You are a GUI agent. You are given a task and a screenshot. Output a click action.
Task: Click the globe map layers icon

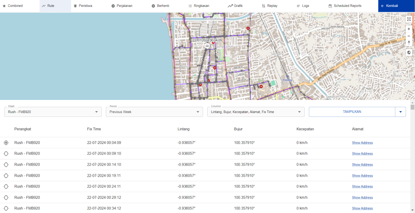pos(409,53)
